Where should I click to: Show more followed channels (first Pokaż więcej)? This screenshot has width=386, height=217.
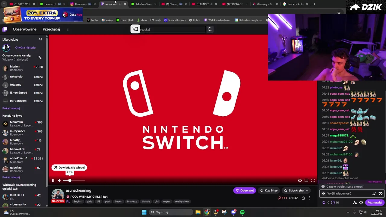11,108
